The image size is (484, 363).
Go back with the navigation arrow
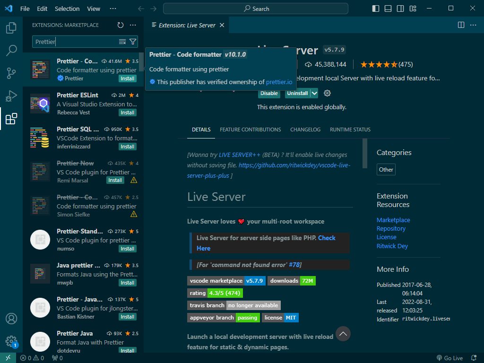click(x=141, y=9)
